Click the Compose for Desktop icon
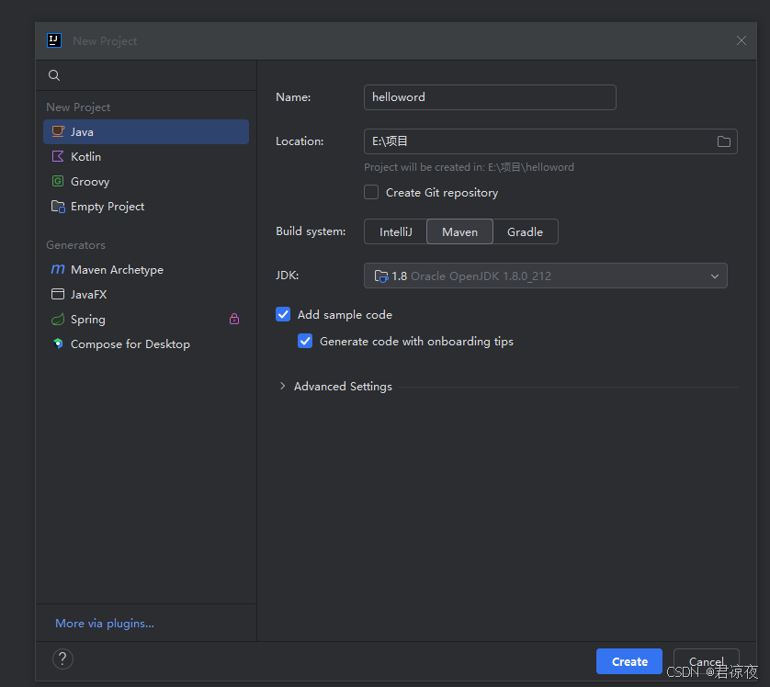 58,344
